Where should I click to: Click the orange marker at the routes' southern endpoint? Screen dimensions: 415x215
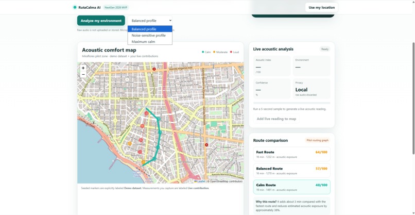point(144,162)
